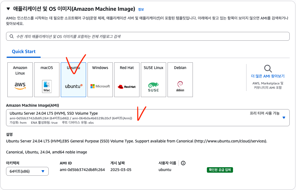The height and width of the screenshot is (190, 296).
Task: Open the 64비트(x86) architecture dropdown
Action: point(28,171)
